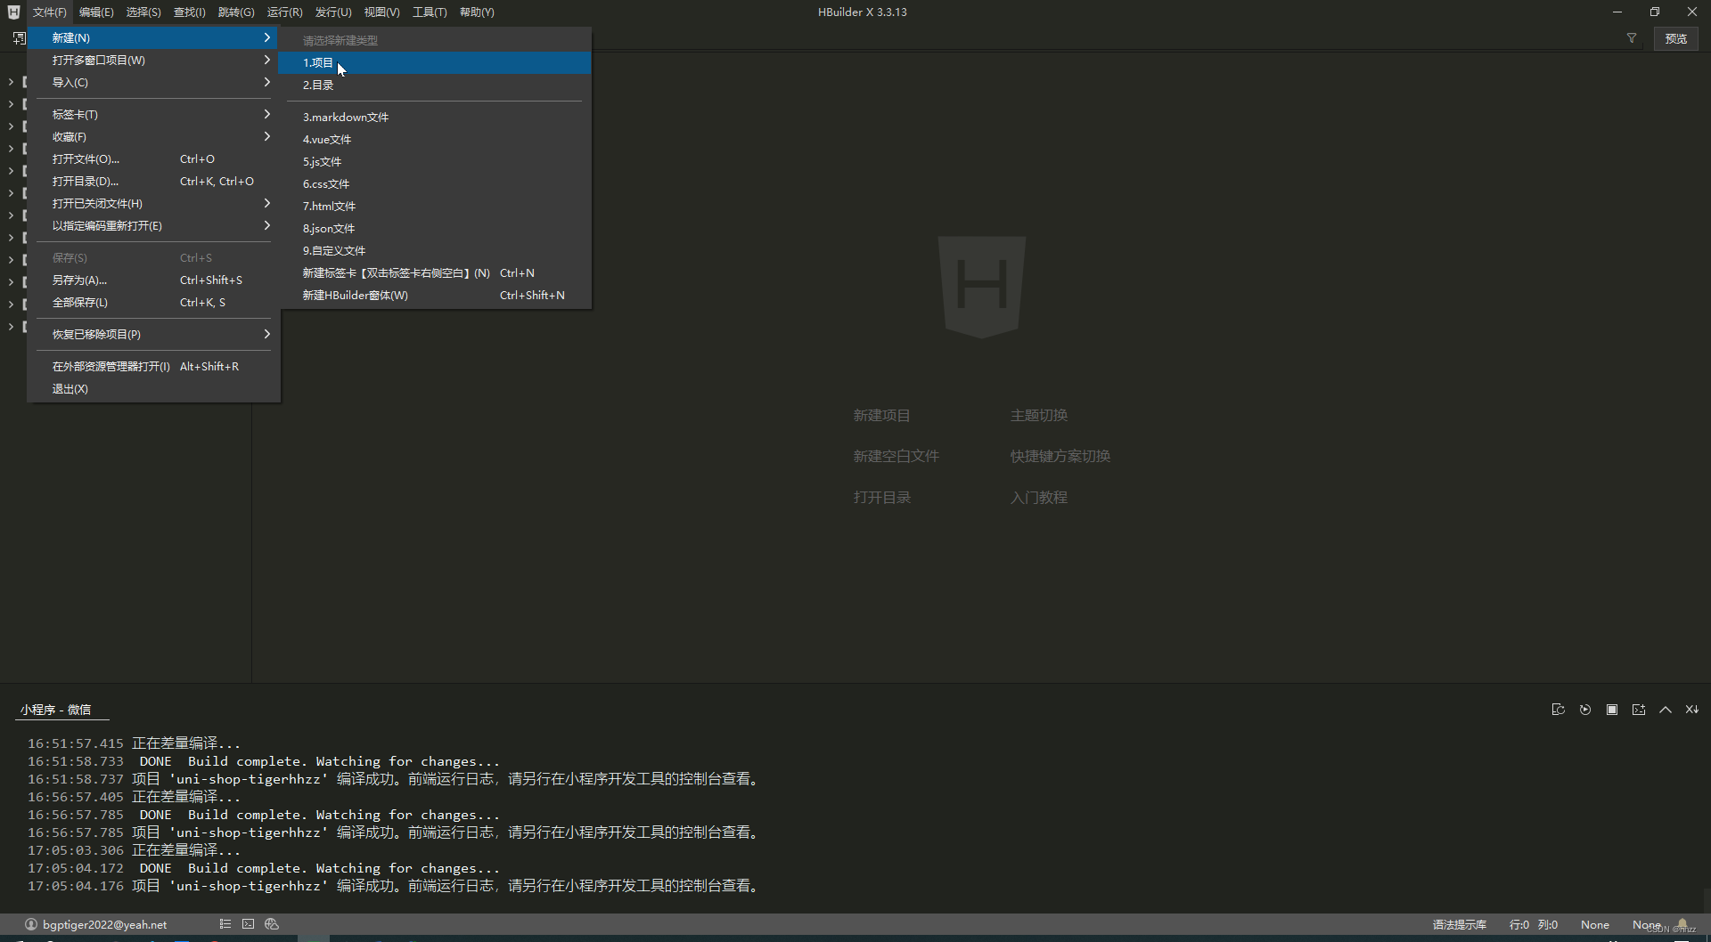Click the 新建空白文件 welcome link
This screenshot has width=1711, height=942.
coord(896,456)
